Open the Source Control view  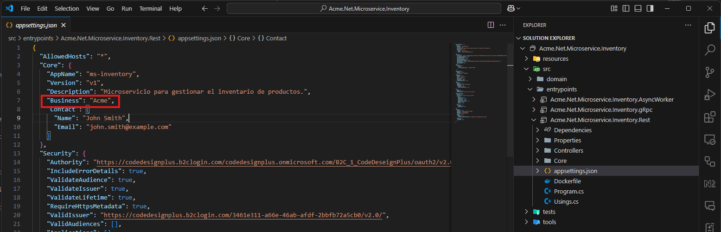click(x=709, y=72)
